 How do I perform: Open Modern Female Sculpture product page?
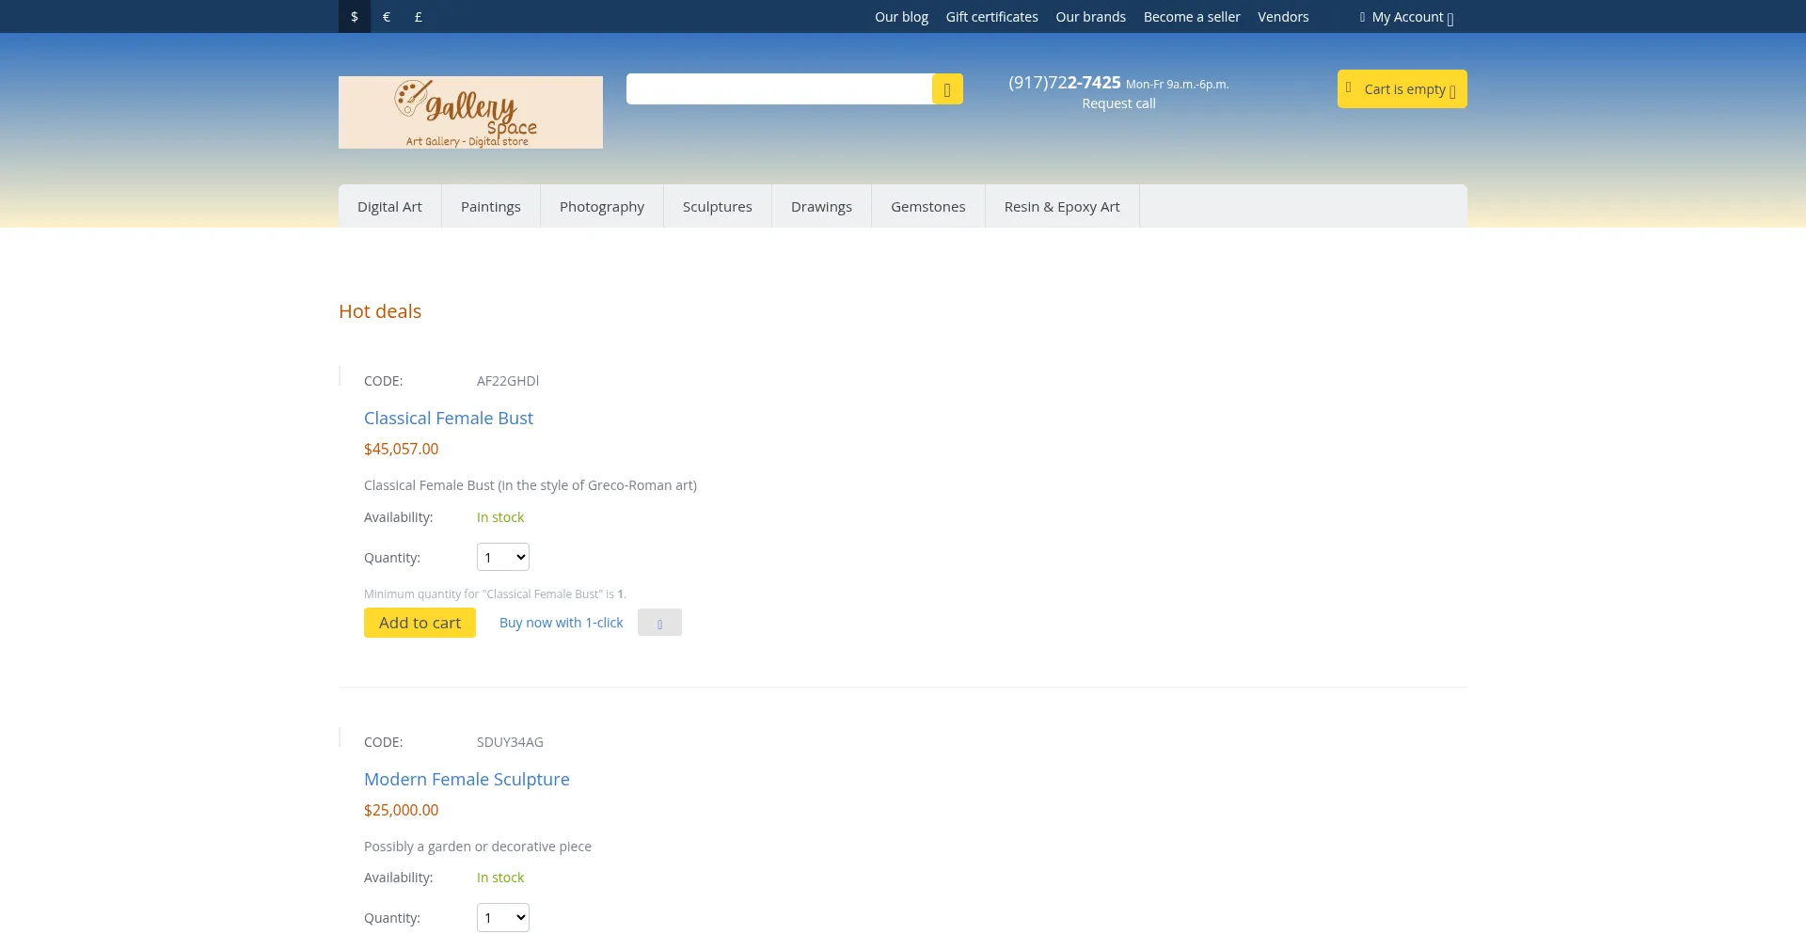click(467, 780)
